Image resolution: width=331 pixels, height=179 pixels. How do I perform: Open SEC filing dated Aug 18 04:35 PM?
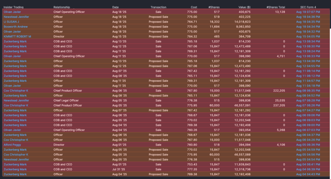point(308,22)
